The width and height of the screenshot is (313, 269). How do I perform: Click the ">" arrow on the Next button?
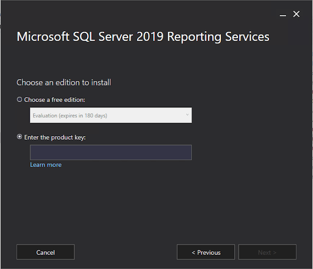click(x=275, y=252)
